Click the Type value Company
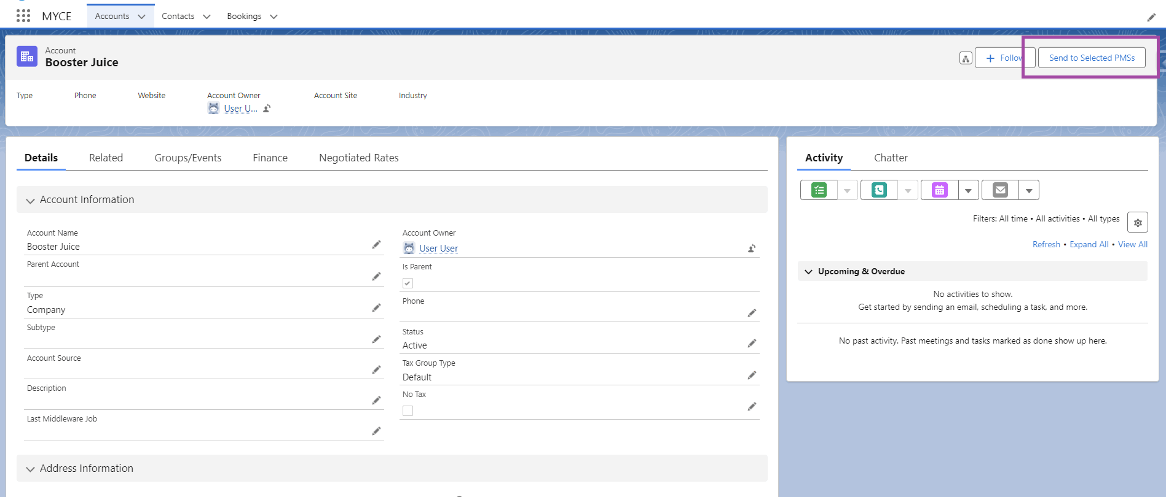Viewport: 1166px width, 497px height. pyautogui.click(x=46, y=310)
